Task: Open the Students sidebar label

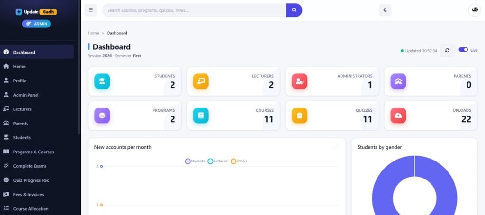Action: [x=22, y=138]
